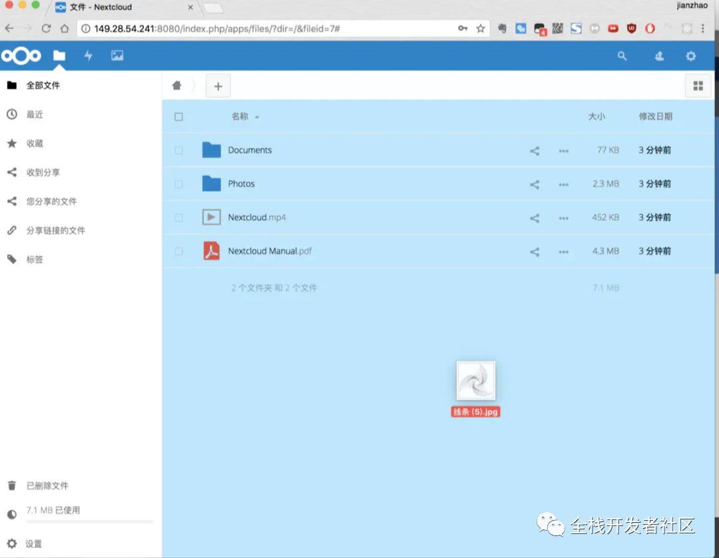719x558 pixels.
Task: Go back in browser history
Action: 9,29
